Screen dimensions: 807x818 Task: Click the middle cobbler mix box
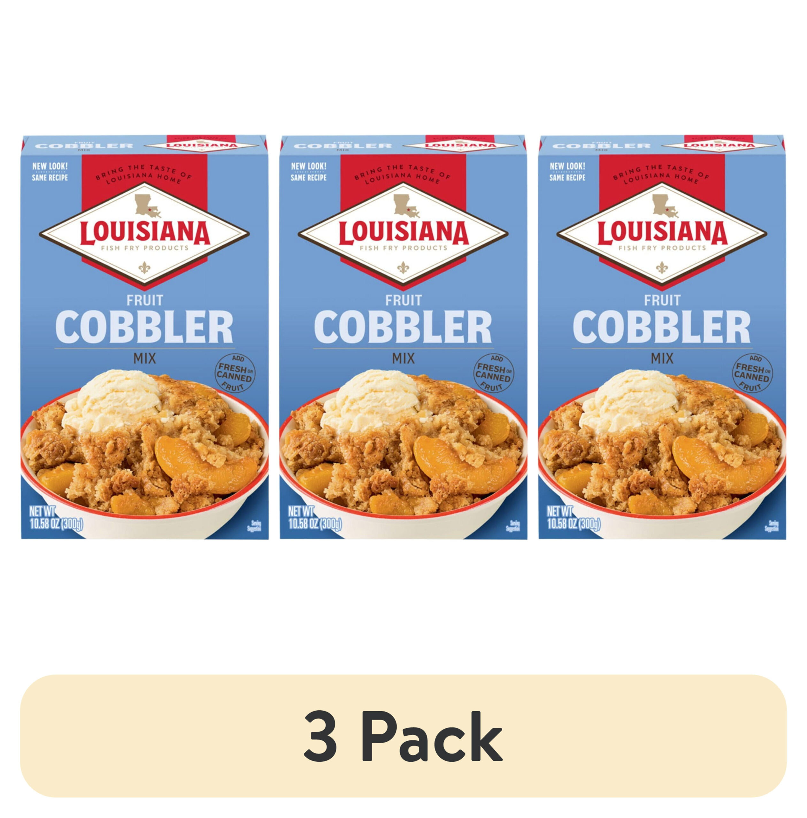click(x=403, y=337)
